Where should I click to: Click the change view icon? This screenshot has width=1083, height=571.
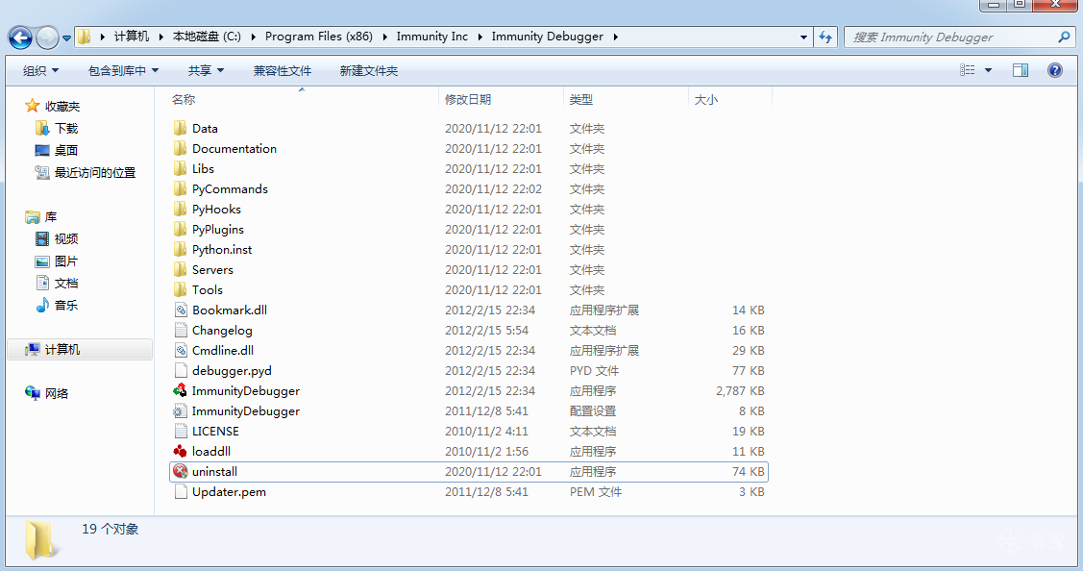968,70
